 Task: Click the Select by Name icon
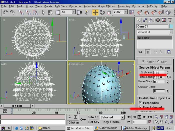50,12
